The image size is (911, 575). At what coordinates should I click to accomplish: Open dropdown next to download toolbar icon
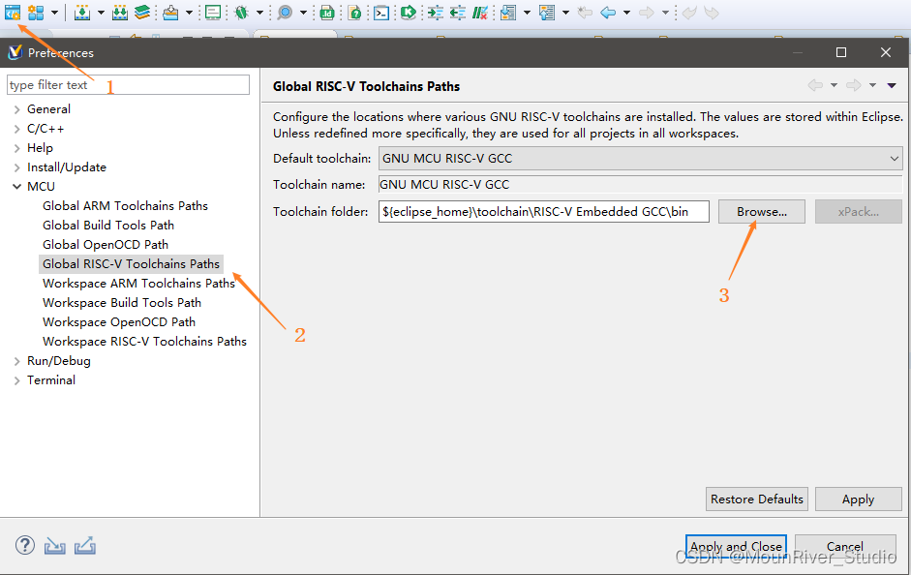pos(101,13)
